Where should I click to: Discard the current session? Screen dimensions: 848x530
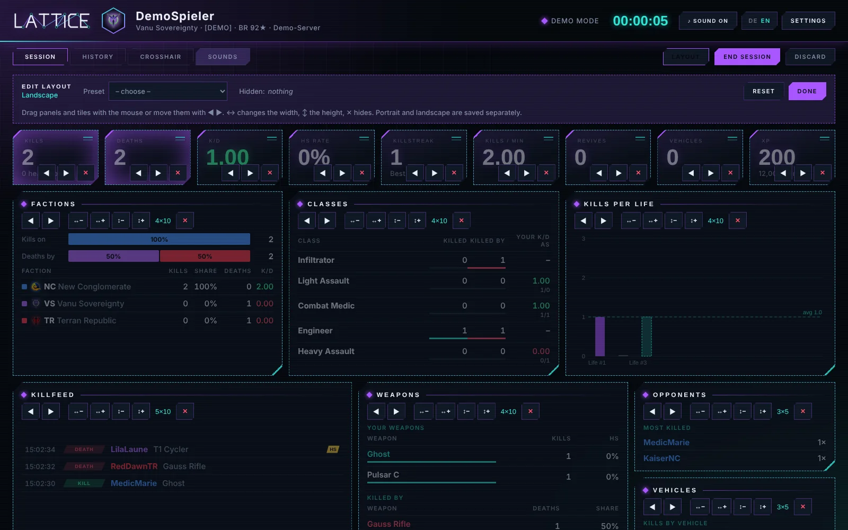click(x=810, y=57)
